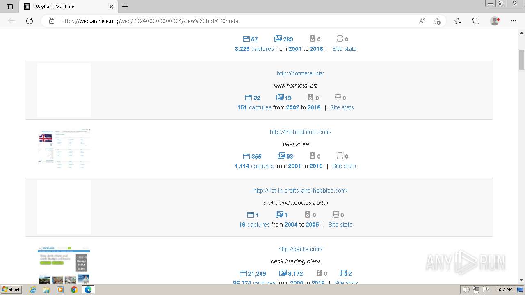525x295 pixels.
Task: Open video count 2 for decks.com
Action: click(346, 273)
